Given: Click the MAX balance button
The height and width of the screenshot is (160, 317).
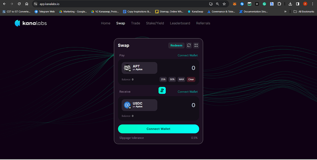Looking at the screenshot, I should (x=181, y=79).
